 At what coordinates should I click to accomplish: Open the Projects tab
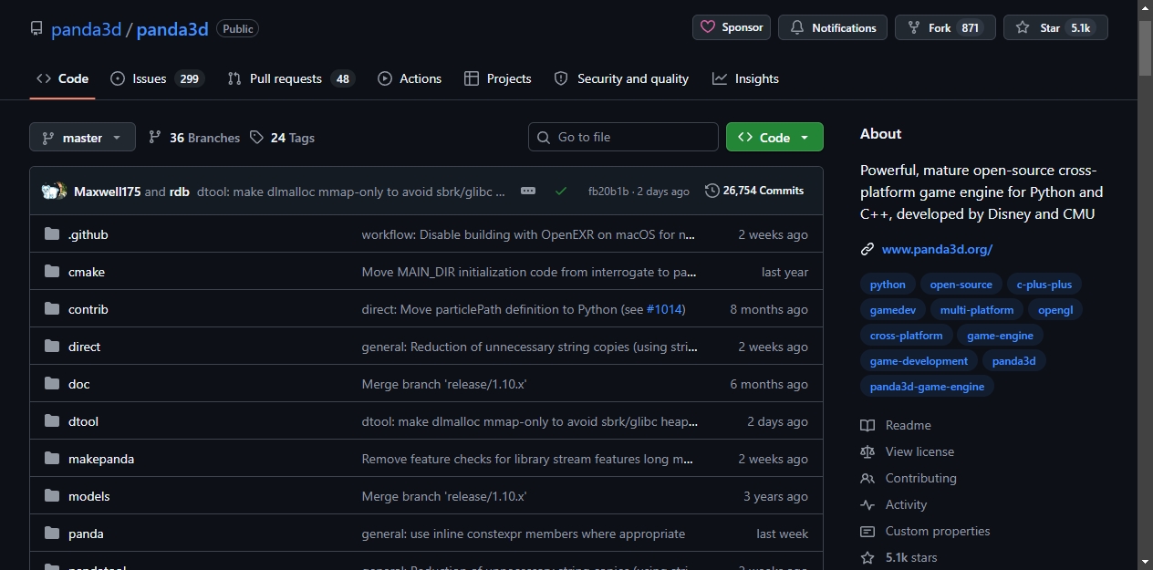[x=497, y=78]
